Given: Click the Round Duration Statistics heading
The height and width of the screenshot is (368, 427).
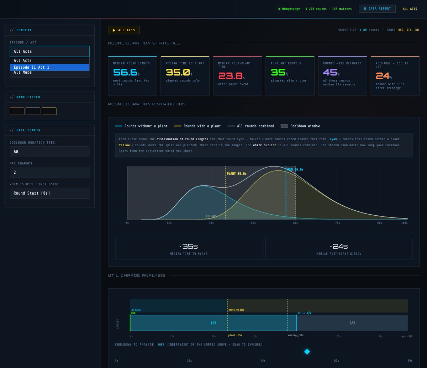Looking at the screenshot, I should (144, 43).
